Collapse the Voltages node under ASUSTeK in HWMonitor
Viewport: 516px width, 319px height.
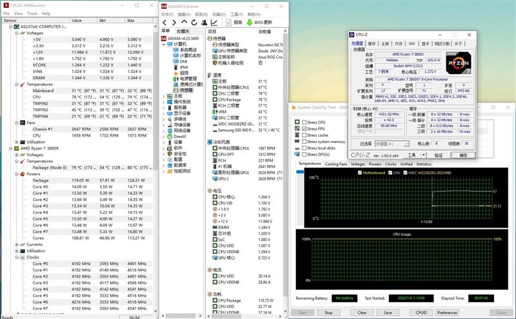(x=17, y=34)
